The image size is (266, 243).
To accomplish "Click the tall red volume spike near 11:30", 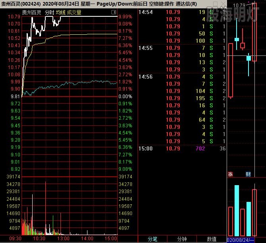I will [45, 208].
